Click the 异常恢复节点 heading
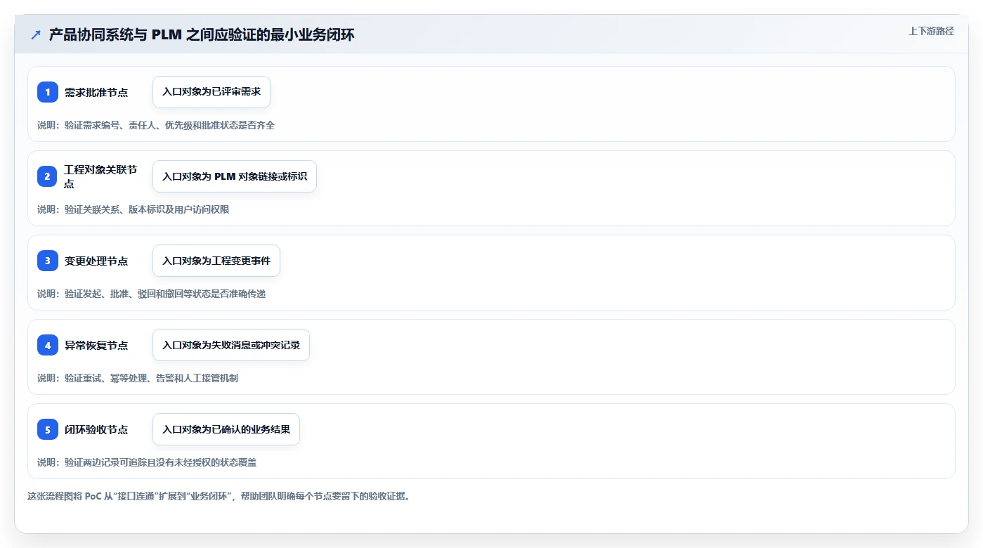The height and width of the screenshot is (548, 983). [x=96, y=345]
